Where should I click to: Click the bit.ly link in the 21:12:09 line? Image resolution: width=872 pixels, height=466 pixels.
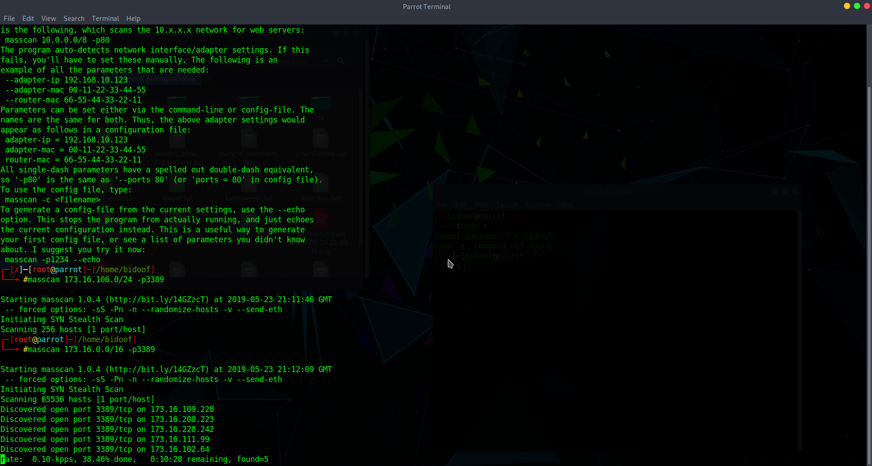pyautogui.click(x=157, y=369)
